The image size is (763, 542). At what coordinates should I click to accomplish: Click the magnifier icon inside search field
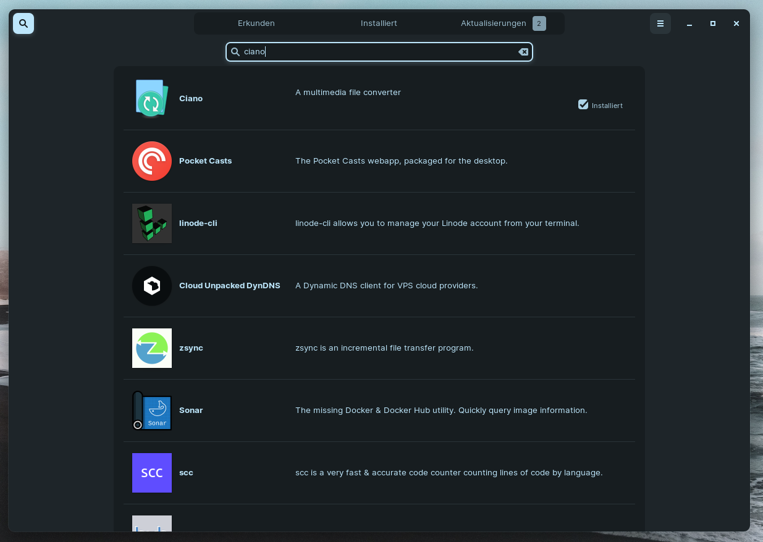click(x=235, y=52)
